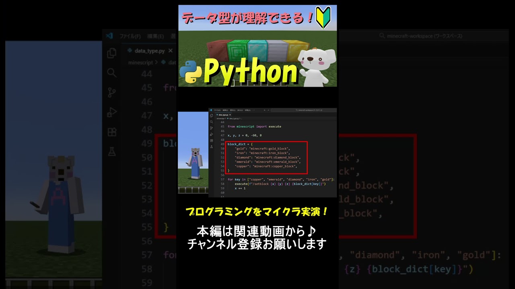Select Run and Debug in the small editor's sidebar
Viewport: 515px width, 289px height.
click(x=212, y=134)
